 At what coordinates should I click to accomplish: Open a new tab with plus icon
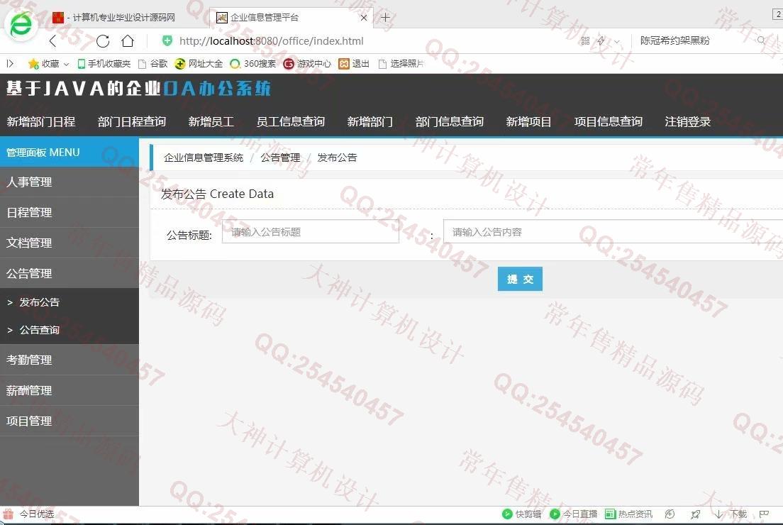385,18
